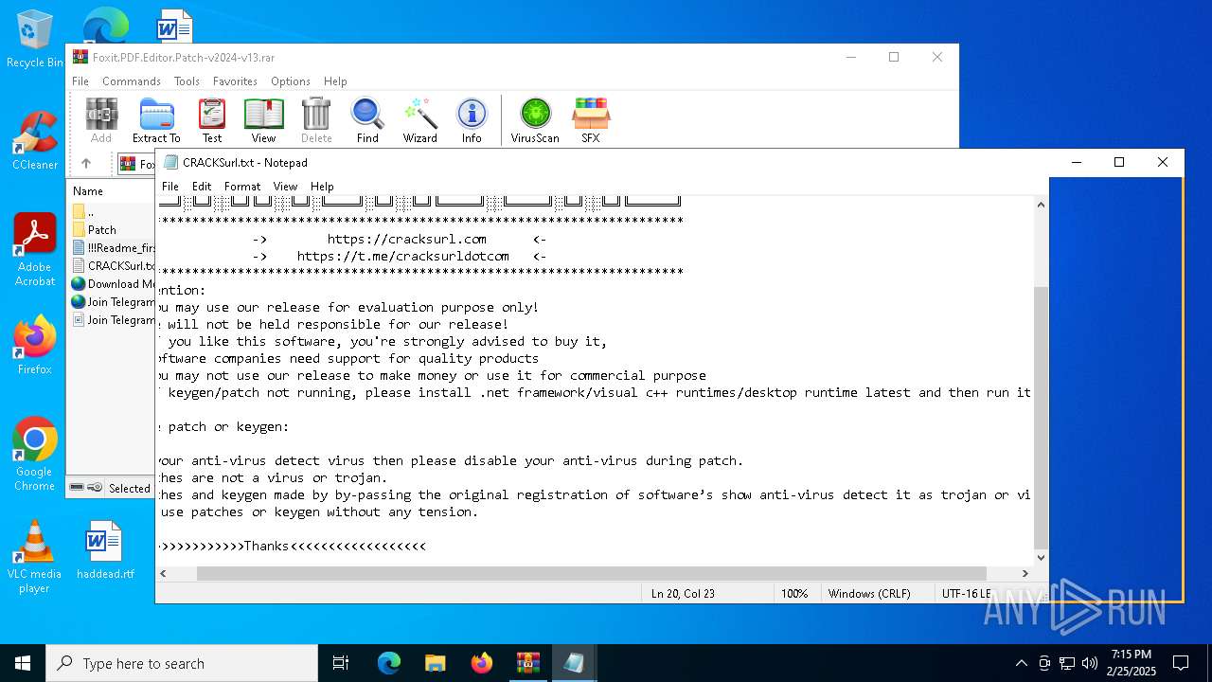Open WinRAR Options menu
Image resolution: width=1212 pixels, height=682 pixels.
tap(291, 81)
